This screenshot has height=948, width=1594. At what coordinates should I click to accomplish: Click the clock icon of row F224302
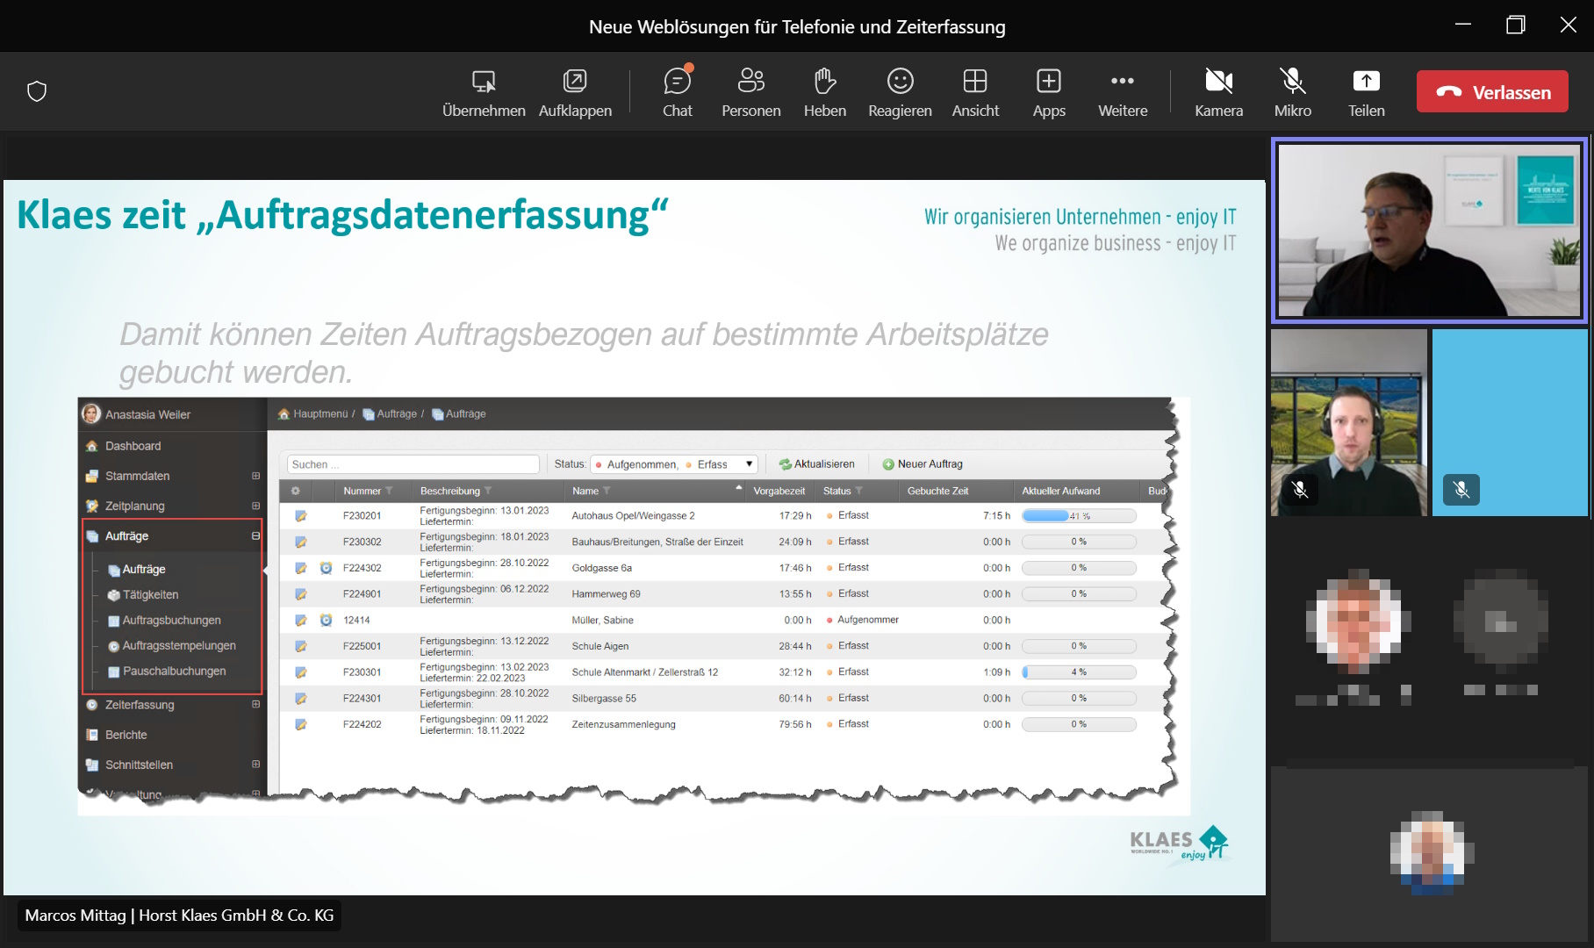(x=326, y=568)
